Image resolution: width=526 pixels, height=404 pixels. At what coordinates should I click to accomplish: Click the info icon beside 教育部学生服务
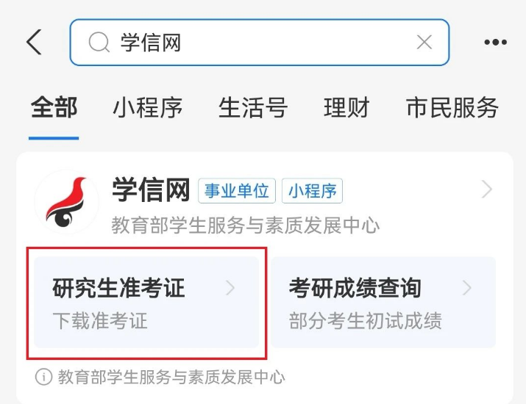43,377
